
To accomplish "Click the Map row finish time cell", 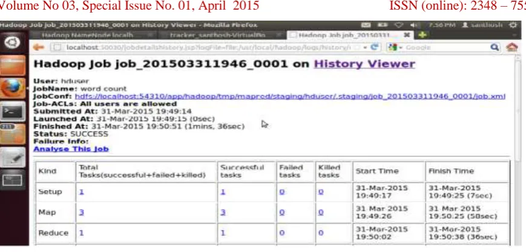I will (467, 213).
